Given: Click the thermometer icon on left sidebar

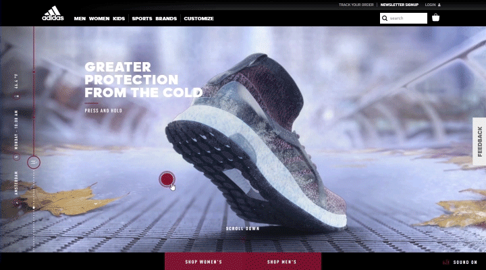Looking at the screenshot, I should pyautogui.click(x=17, y=97).
